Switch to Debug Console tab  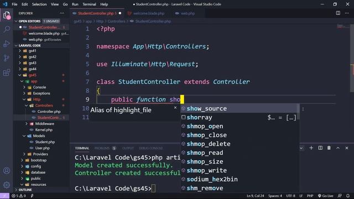(150, 148)
